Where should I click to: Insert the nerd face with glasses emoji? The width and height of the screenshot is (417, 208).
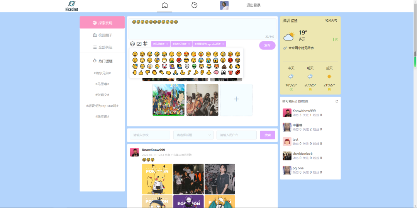click(238, 60)
